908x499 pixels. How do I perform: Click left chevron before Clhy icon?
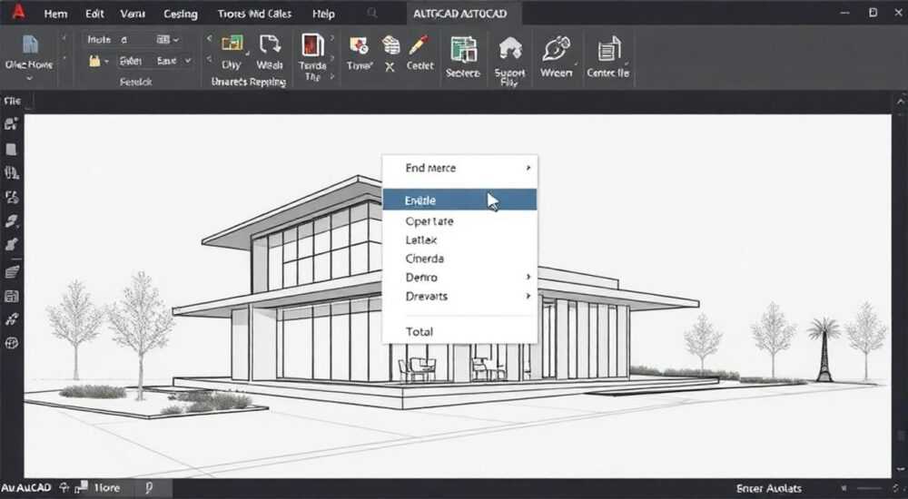[210, 39]
